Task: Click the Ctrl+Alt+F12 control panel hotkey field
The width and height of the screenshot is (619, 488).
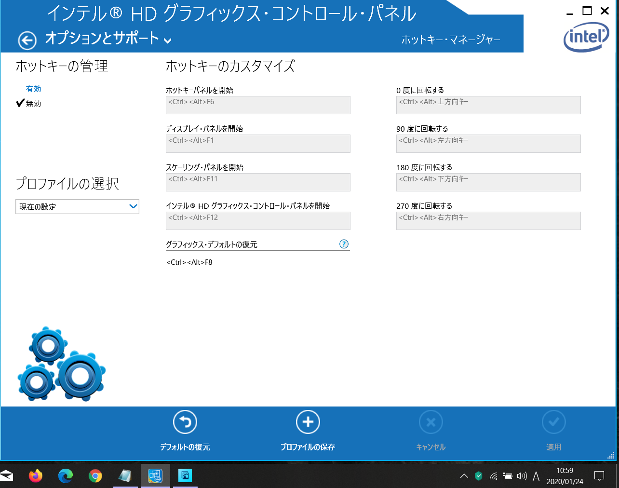Action: click(x=258, y=221)
